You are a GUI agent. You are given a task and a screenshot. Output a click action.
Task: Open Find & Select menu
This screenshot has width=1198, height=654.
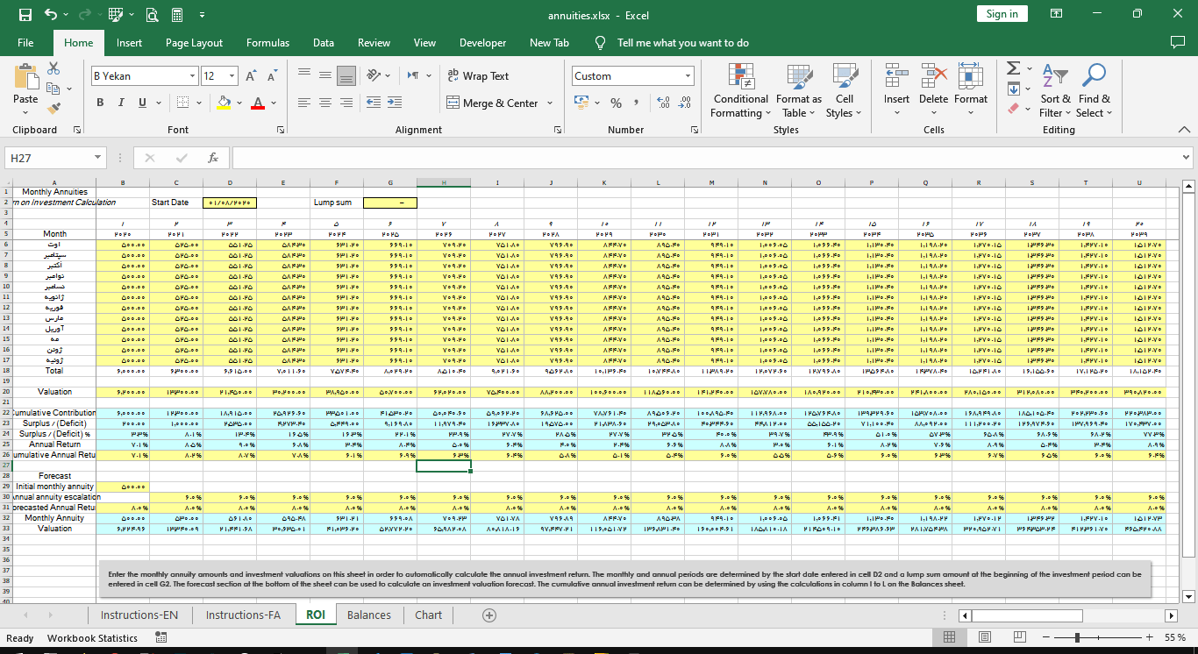[1094, 90]
